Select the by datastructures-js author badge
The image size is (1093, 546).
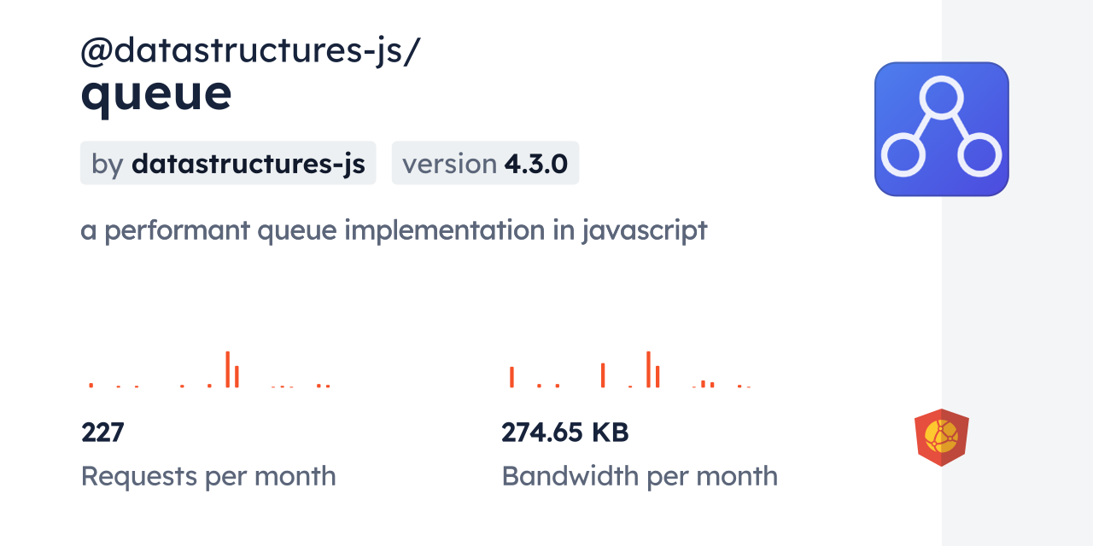pyautogui.click(x=228, y=163)
